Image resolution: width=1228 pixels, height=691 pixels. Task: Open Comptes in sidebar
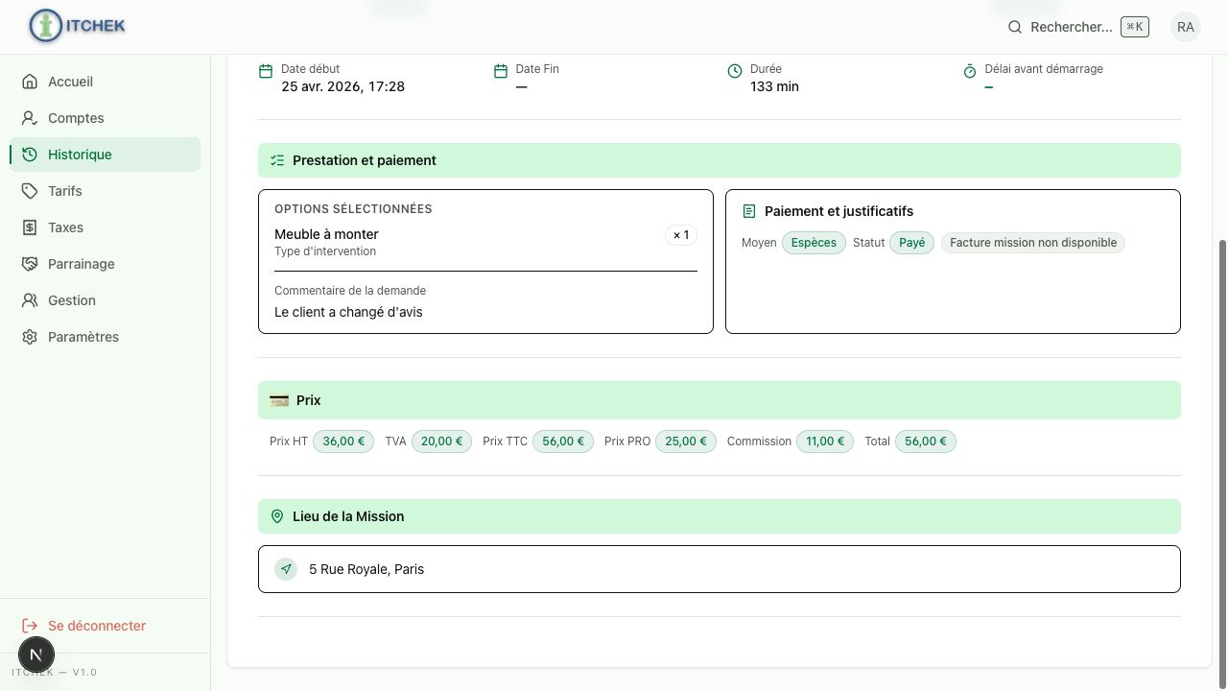[x=105, y=118]
